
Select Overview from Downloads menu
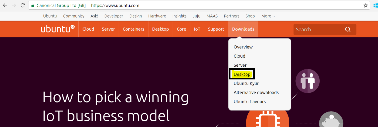coord(243,47)
